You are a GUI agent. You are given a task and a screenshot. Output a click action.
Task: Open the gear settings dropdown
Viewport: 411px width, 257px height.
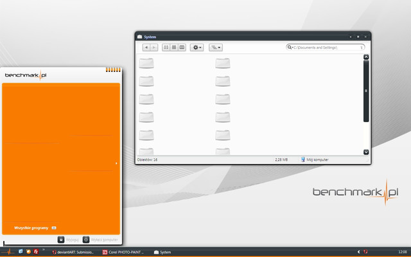tap(197, 48)
